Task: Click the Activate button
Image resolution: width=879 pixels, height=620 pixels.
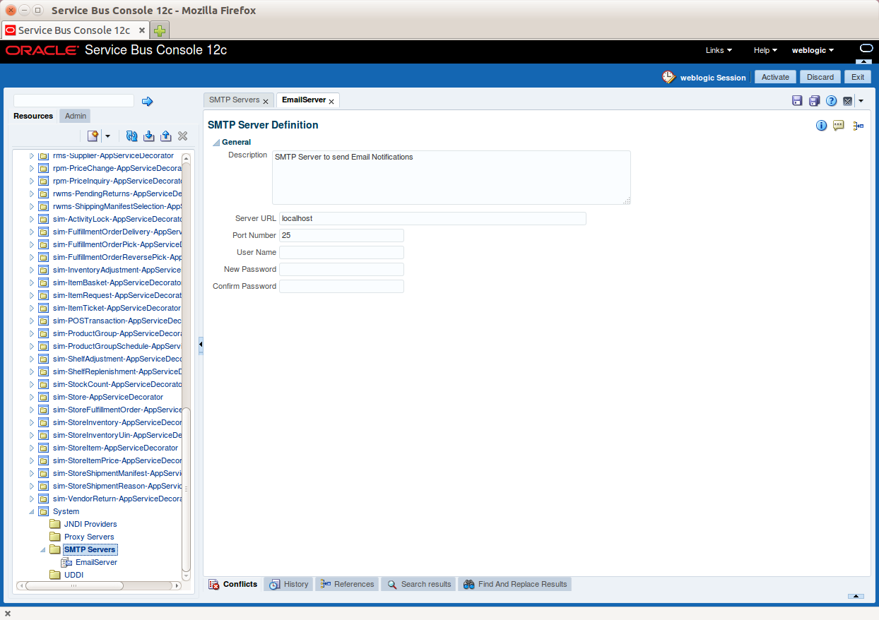Action: (x=775, y=77)
